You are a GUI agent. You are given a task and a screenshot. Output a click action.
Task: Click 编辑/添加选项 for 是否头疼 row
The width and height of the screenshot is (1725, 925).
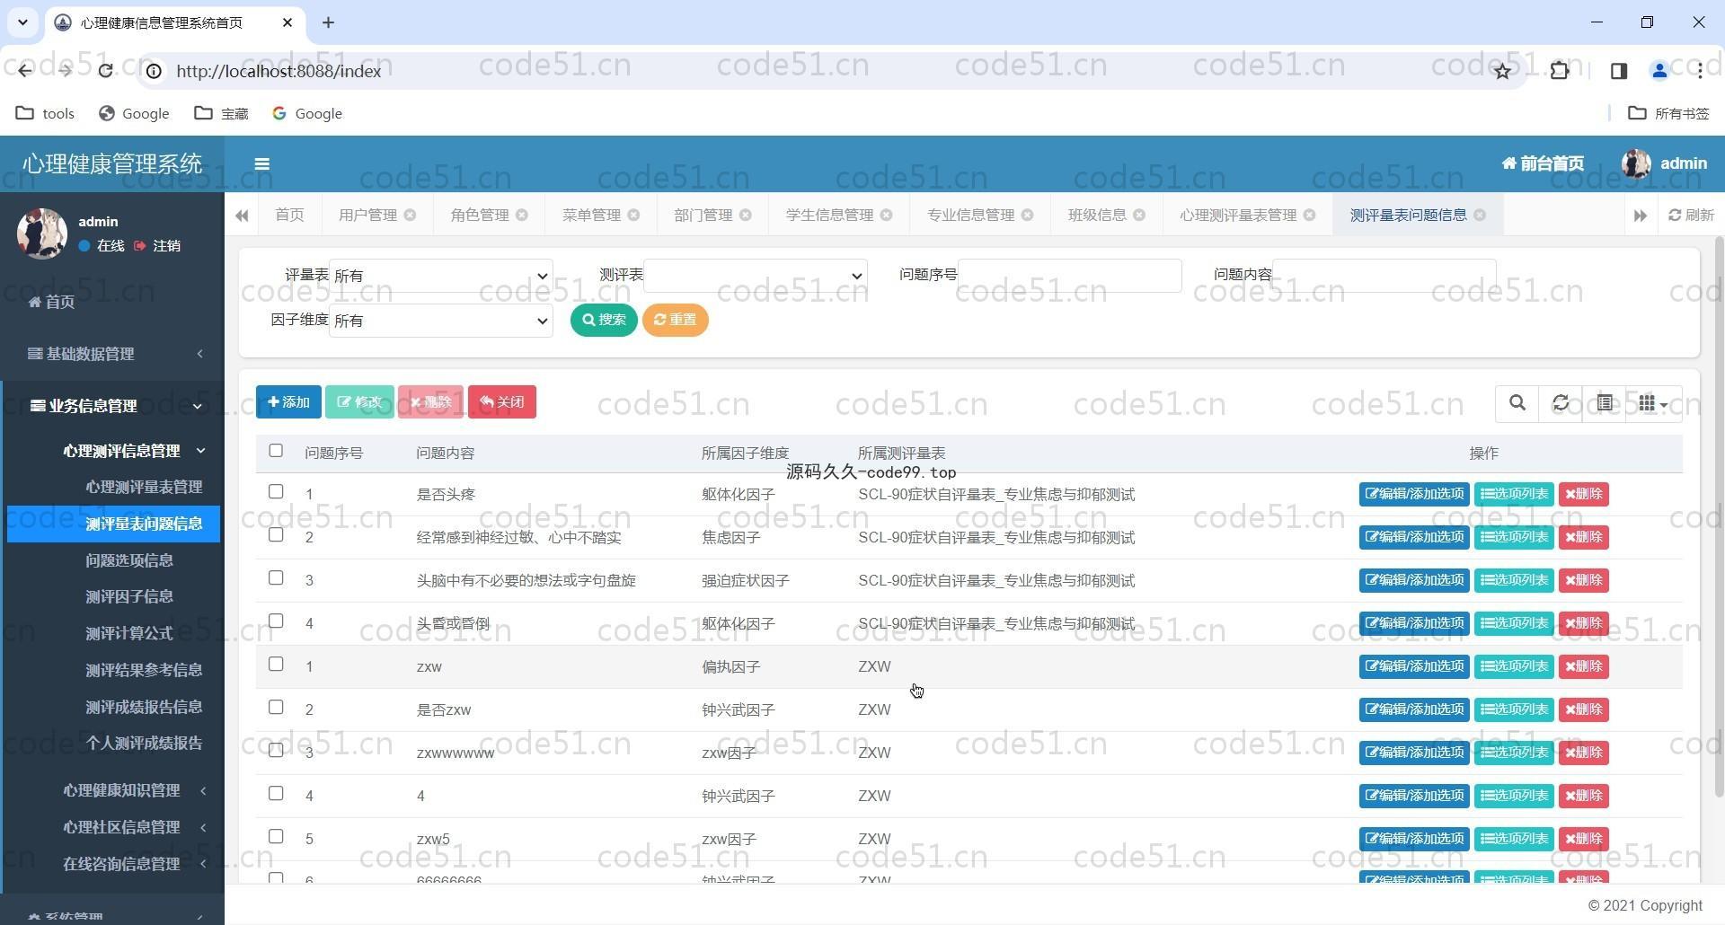pyautogui.click(x=1414, y=494)
